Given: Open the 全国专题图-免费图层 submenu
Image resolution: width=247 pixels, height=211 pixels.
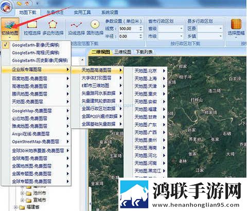Looking at the screenshot, I should pyautogui.click(x=36, y=174).
